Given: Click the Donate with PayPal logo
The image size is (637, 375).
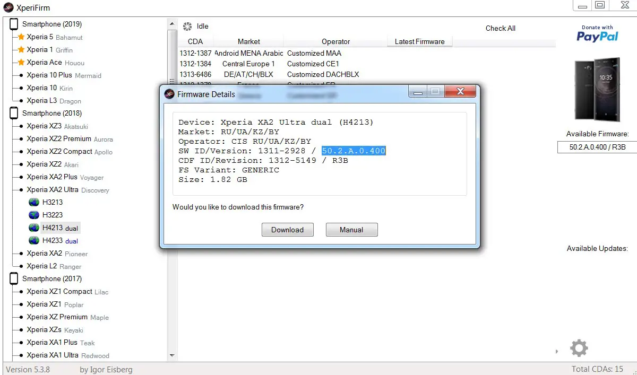Looking at the screenshot, I should 597,33.
